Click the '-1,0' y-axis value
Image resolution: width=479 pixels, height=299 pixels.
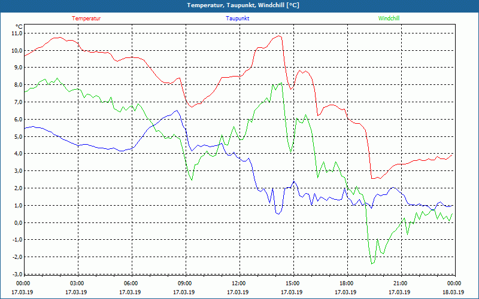(18, 240)
